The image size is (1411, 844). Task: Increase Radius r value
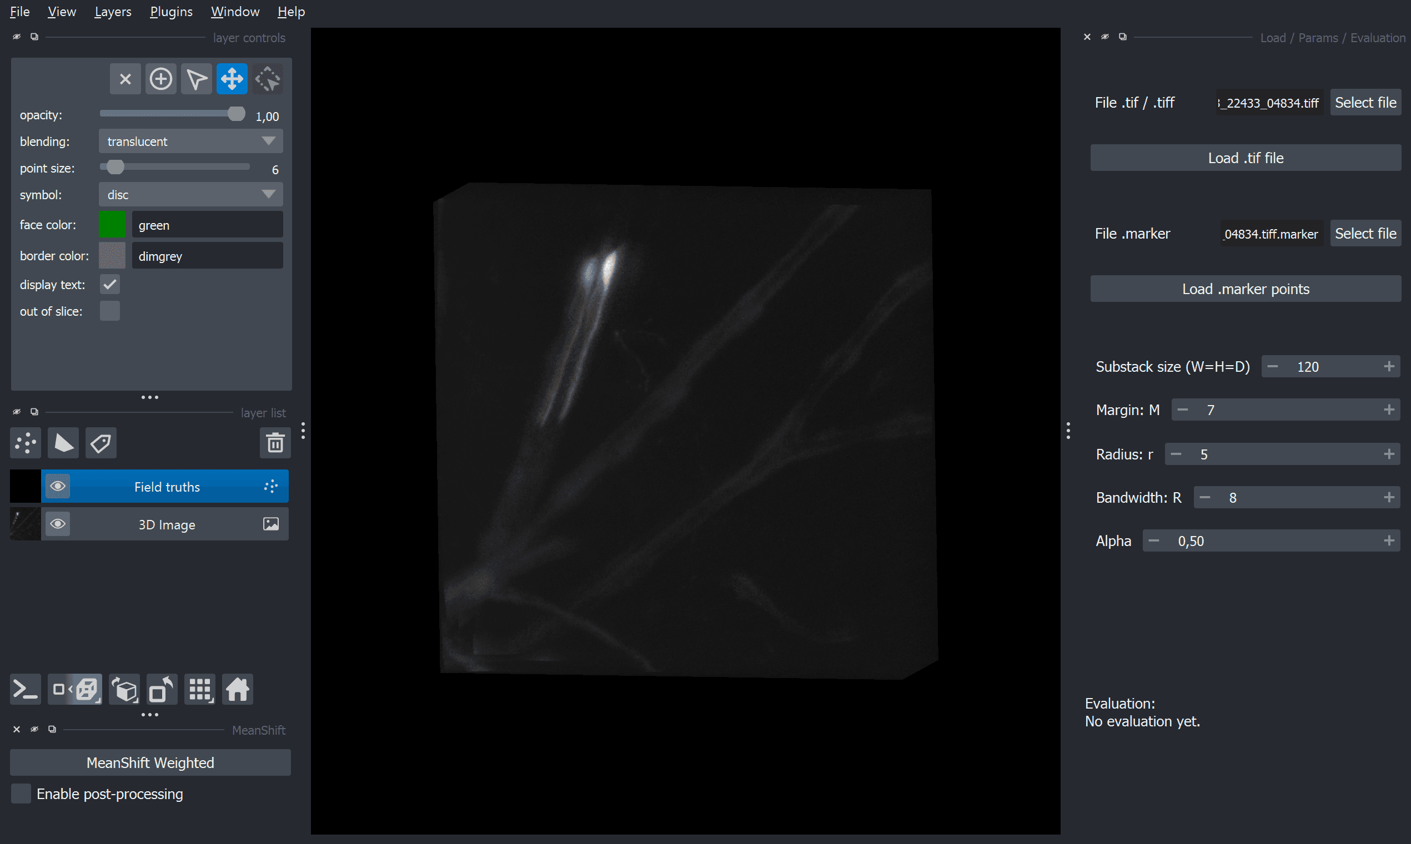[1389, 454]
